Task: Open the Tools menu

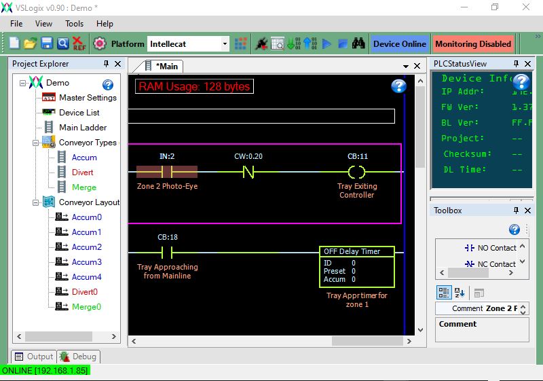Action: point(74,24)
